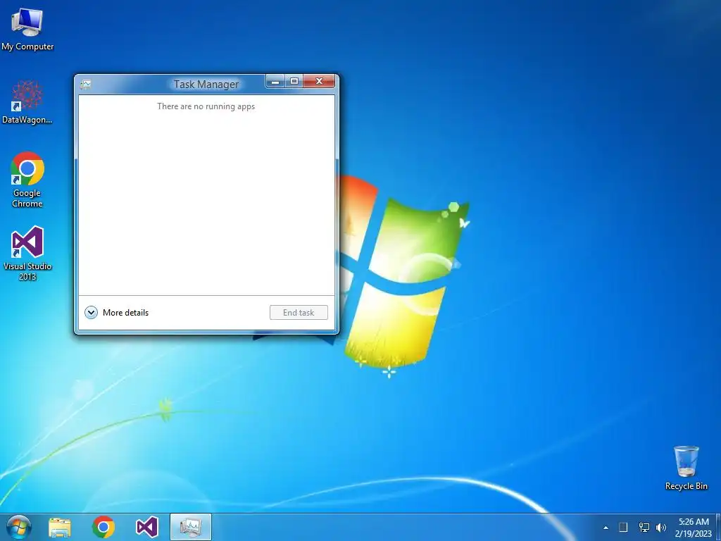The height and width of the screenshot is (541, 721).
Task: Expand More details in Task Manager
Action: pos(91,313)
